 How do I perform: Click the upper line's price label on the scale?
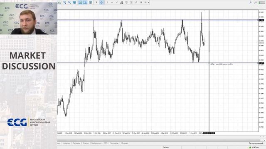(x=261, y=20)
